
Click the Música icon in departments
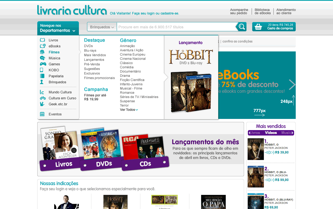42,58
